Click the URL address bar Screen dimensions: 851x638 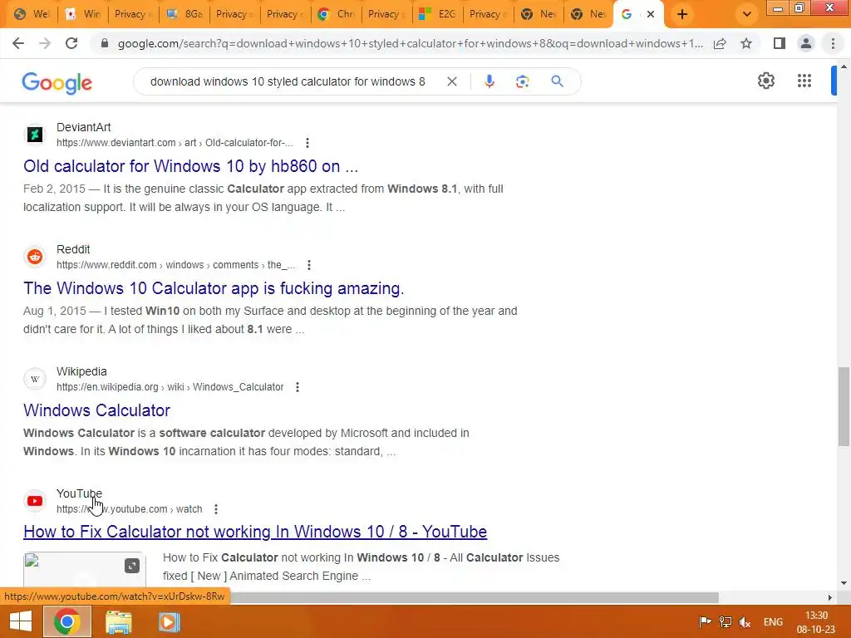click(410, 43)
